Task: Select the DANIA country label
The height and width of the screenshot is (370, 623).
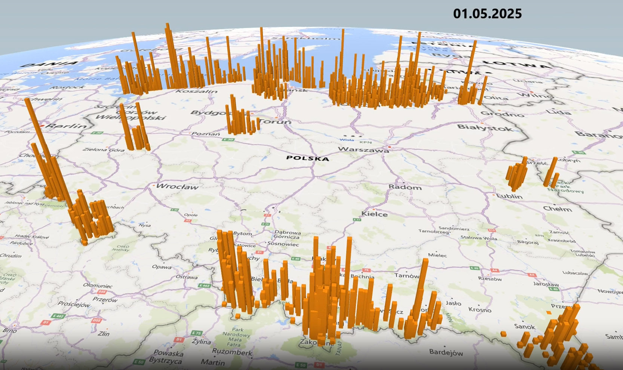Action: (50, 64)
